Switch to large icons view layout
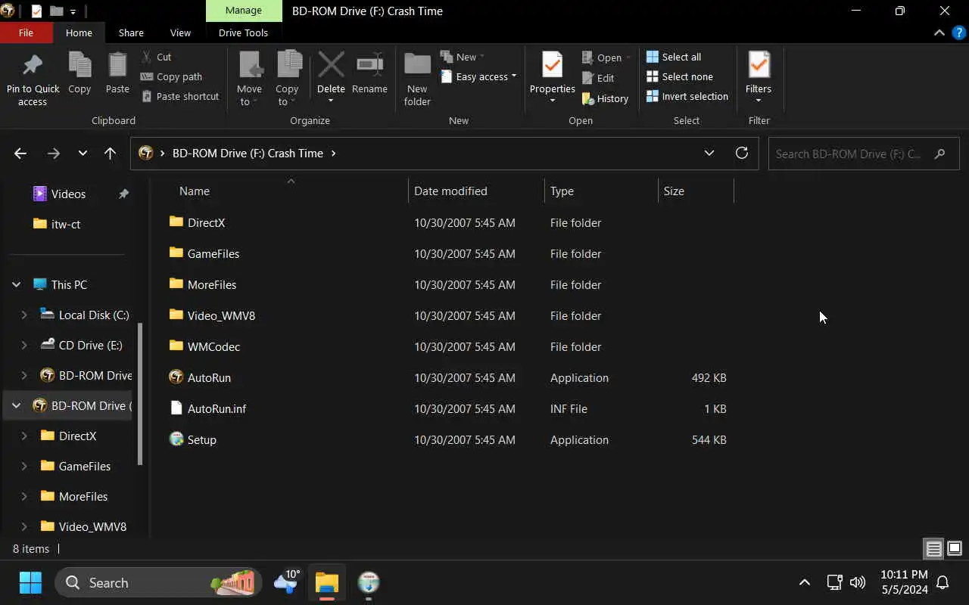This screenshot has height=605, width=969. pos(955,549)
